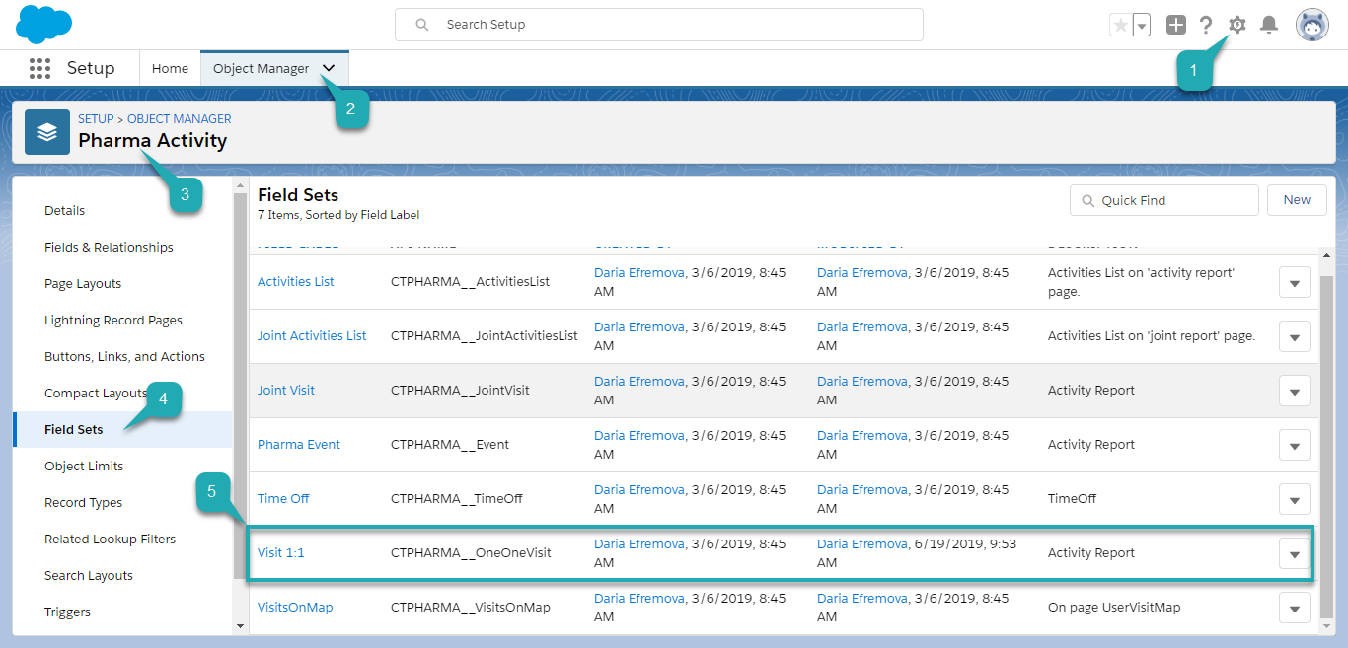Expand the favorites list dropdown arrow
Viewport: 1348px width, 648px height.
click(x=1142, y=26)
